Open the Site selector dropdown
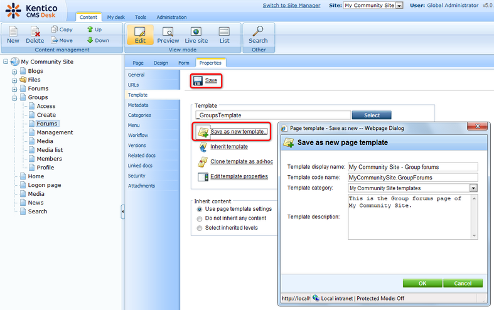494x310 pixels. click(399, 6)
